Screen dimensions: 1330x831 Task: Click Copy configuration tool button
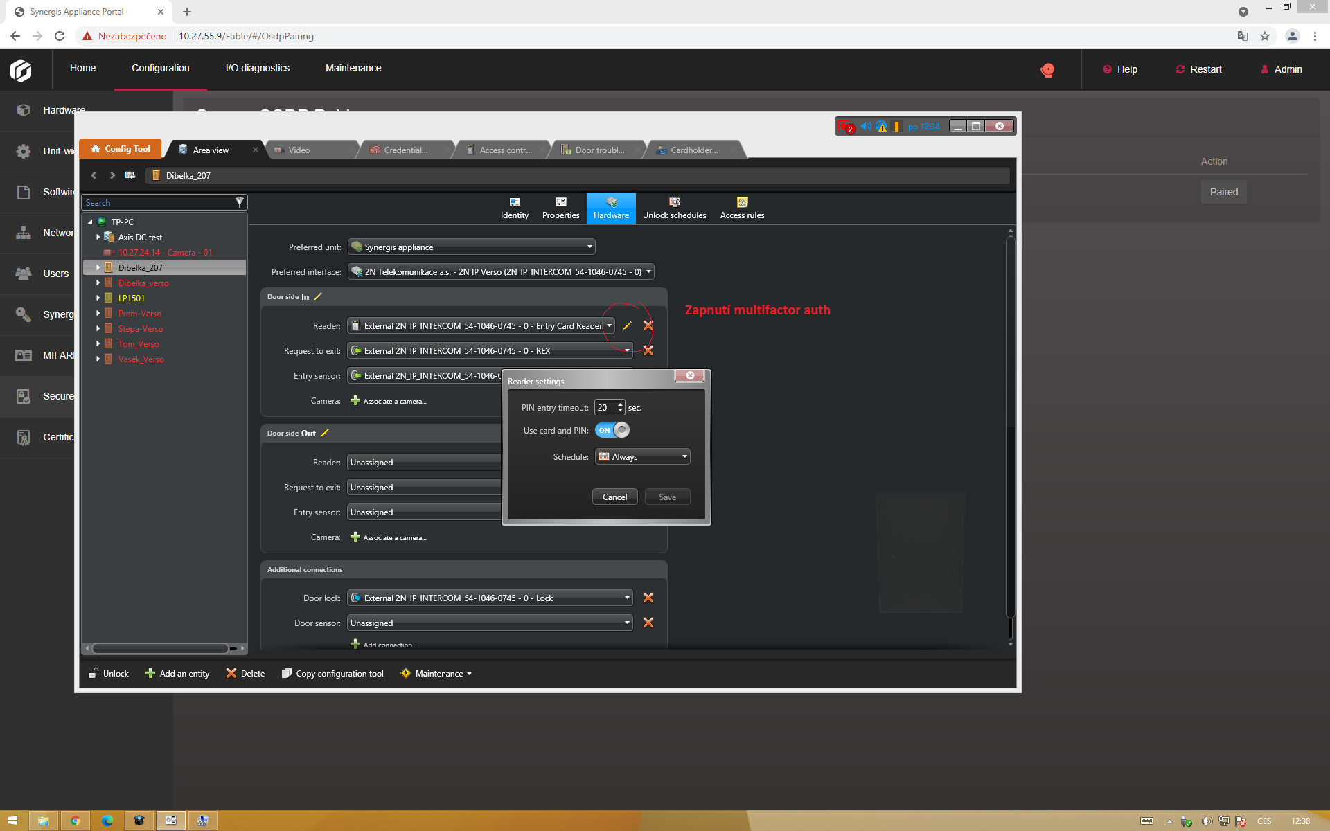[x=333, y=673]
